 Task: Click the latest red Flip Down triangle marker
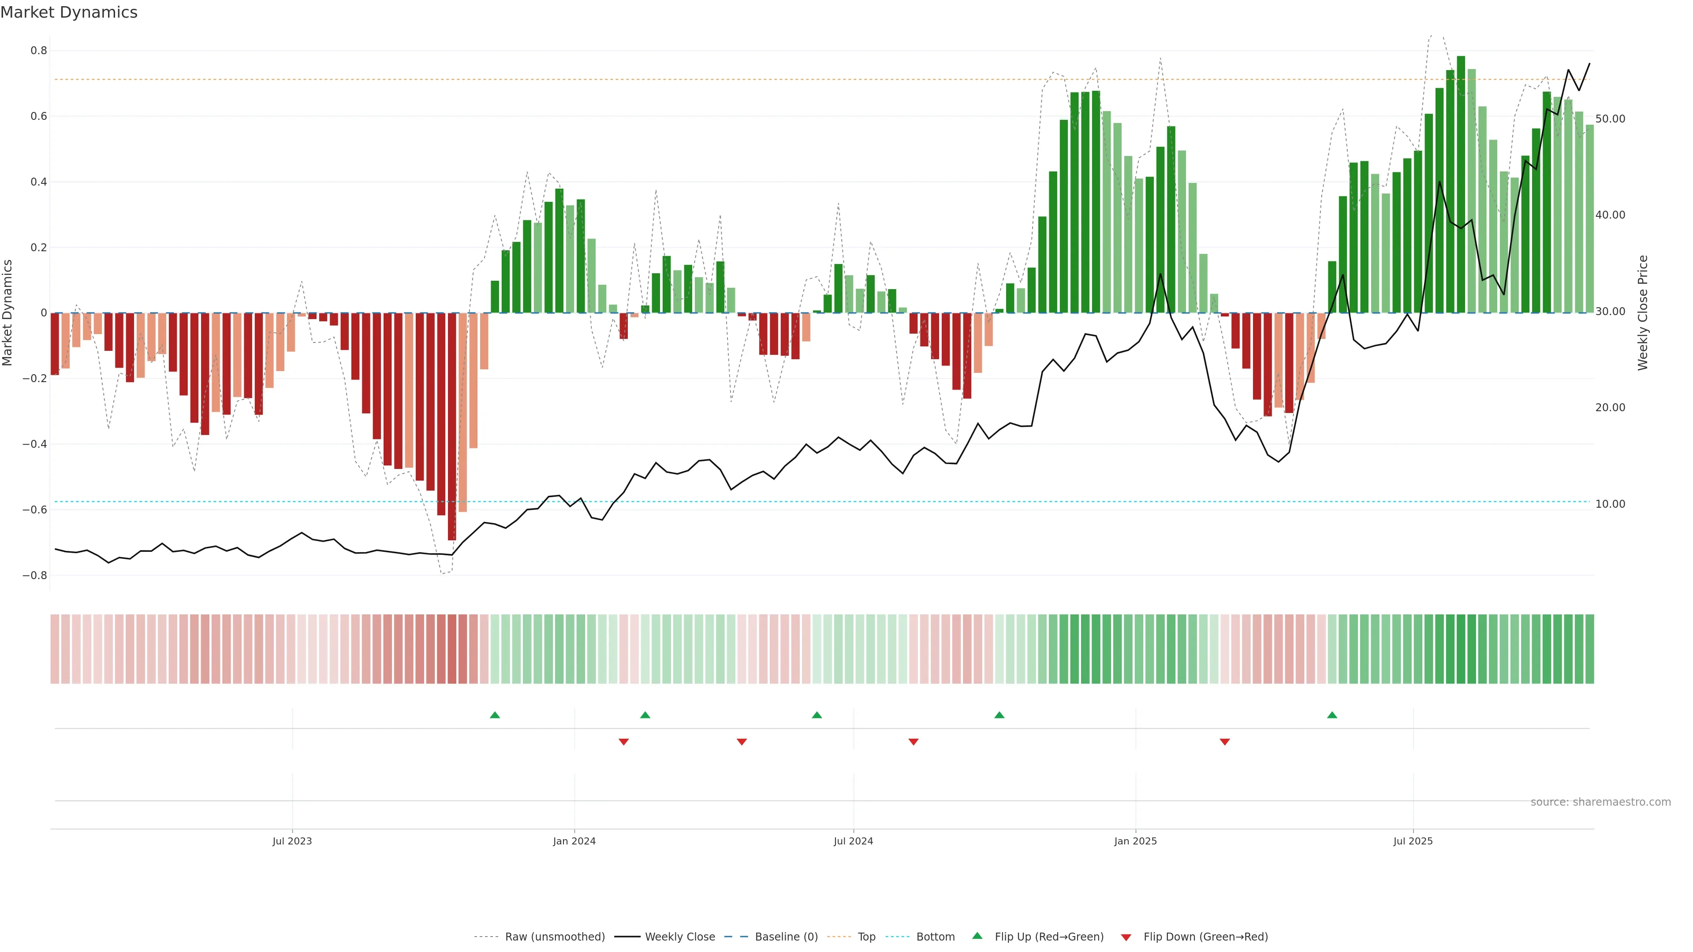point(1224,742)
